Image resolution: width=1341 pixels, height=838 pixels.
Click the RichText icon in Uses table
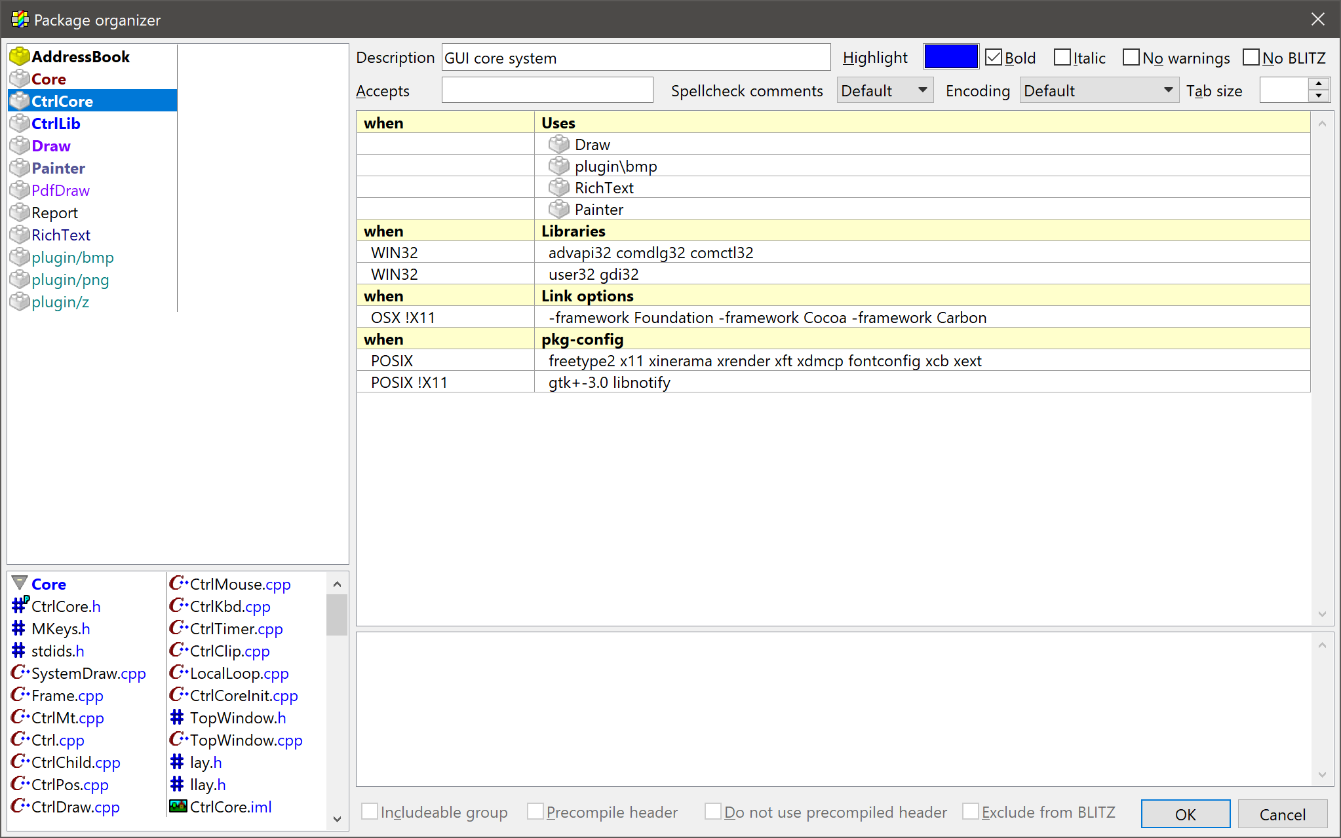(x=559, y=187)
